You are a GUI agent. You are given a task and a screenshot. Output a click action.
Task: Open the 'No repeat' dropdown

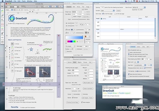pos(70,46)
